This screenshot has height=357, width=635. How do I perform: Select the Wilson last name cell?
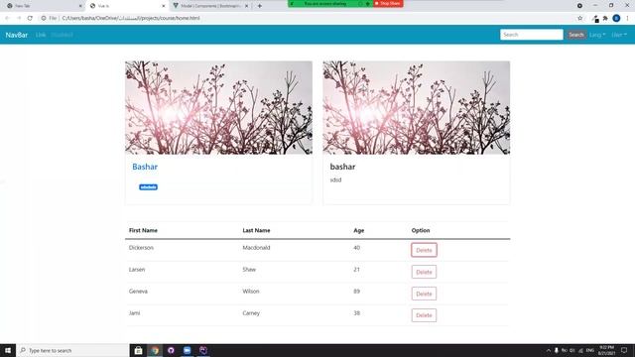pos(251,292)
